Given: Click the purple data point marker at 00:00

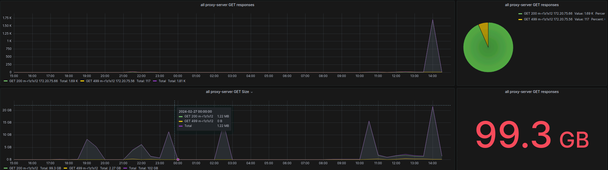Looking at the screenshot, I should 178,159.
